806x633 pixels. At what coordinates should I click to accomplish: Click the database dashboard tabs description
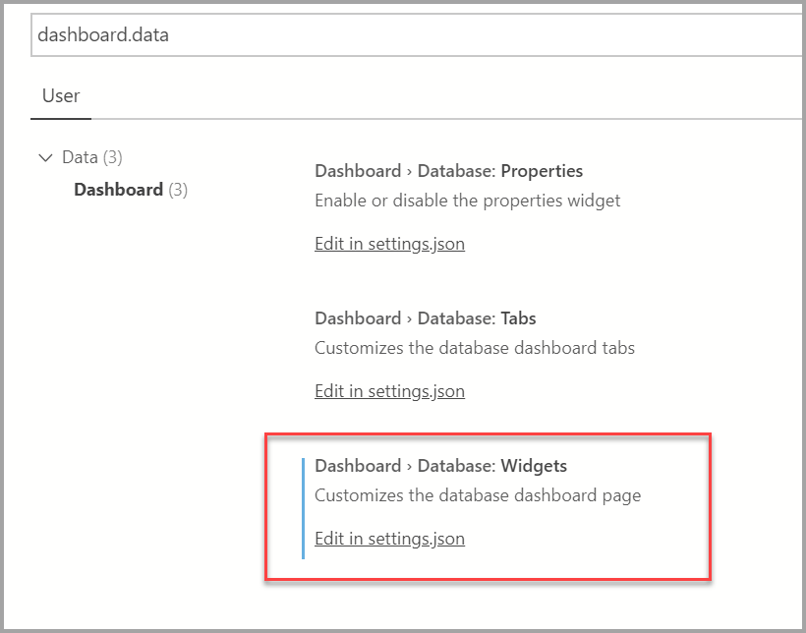point(475,347)
